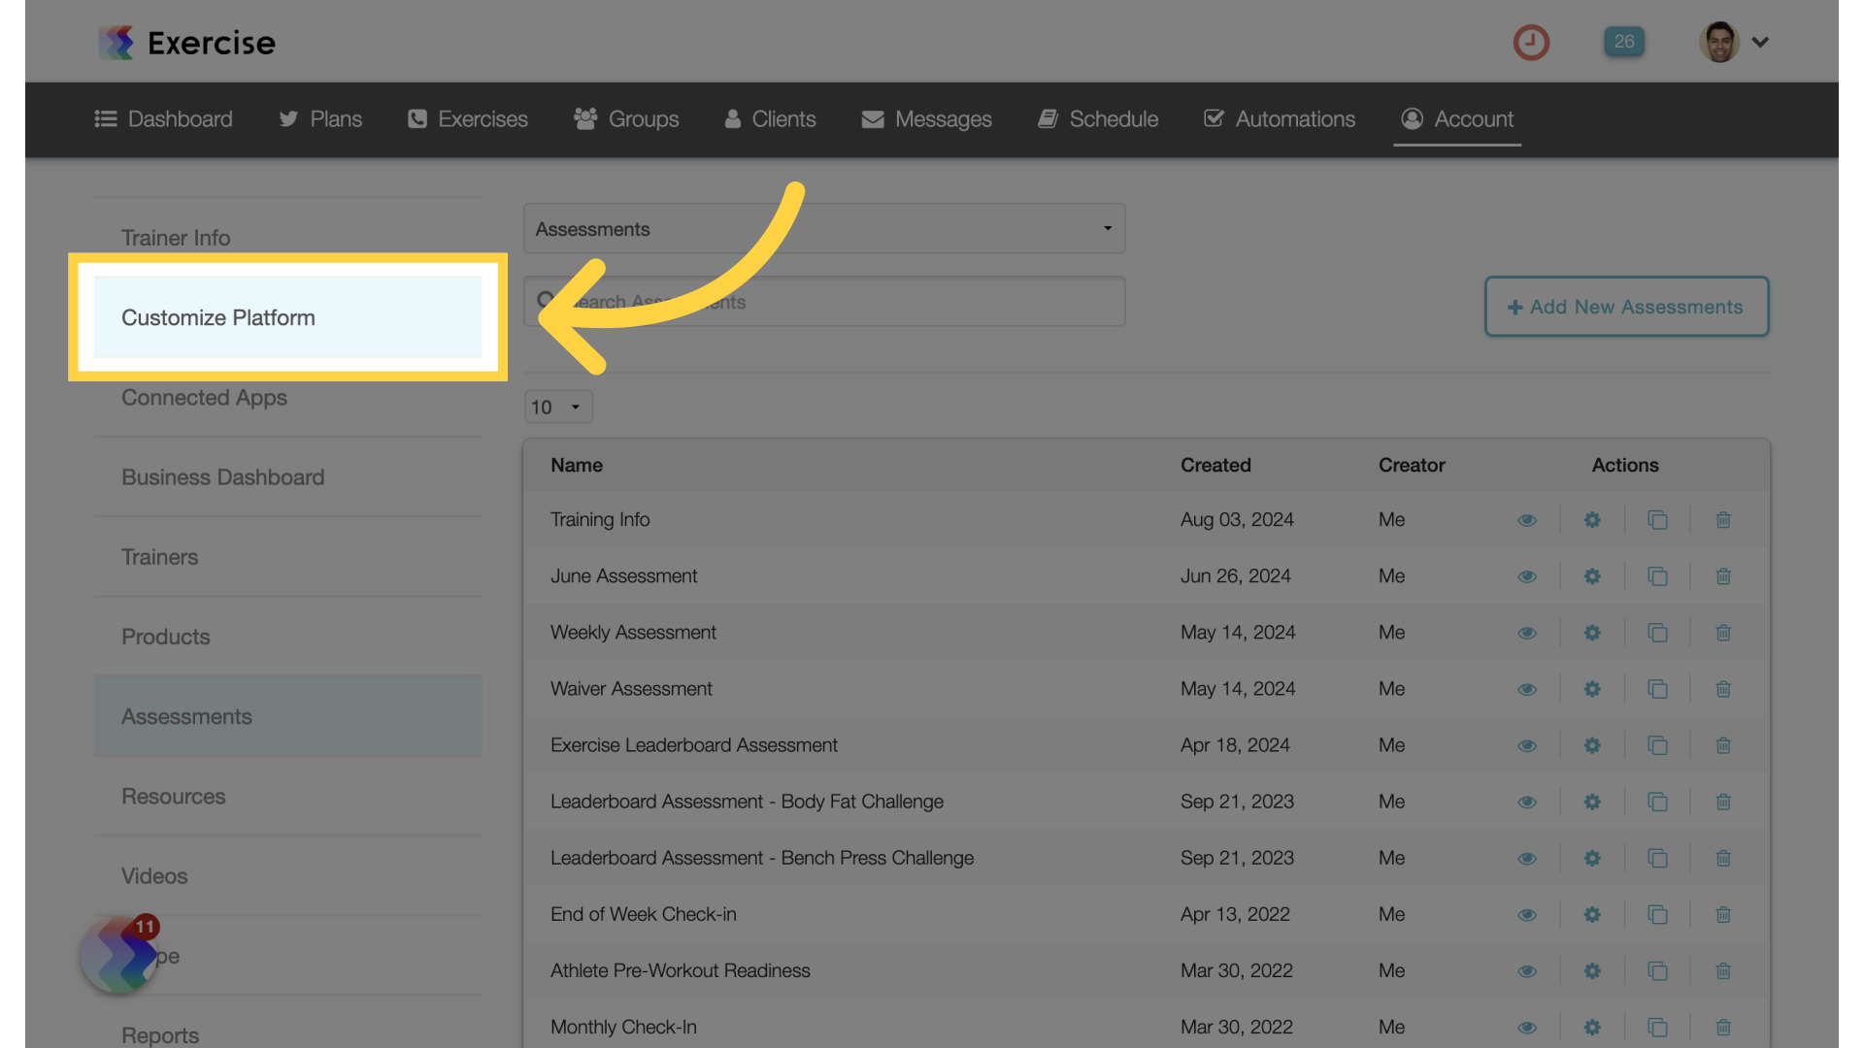
Task: Open settings gear for Training Info
Action: click(x=1592, y=520)
